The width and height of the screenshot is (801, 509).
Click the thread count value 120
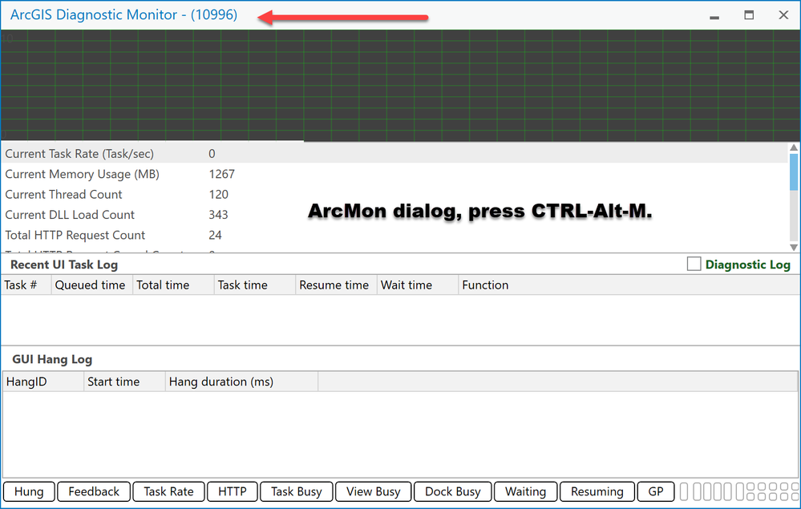219,195
